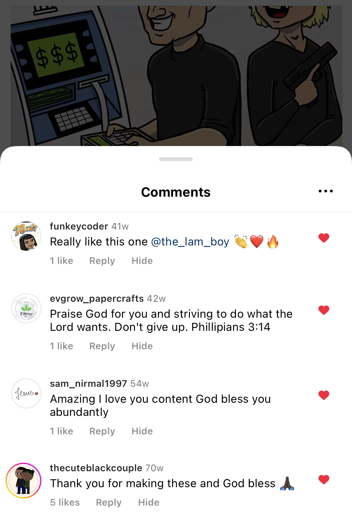Image resolution: width=352 pixels, height=525 pixels.
Task: Open funkeycoder username link
Action: coord(79,226)
